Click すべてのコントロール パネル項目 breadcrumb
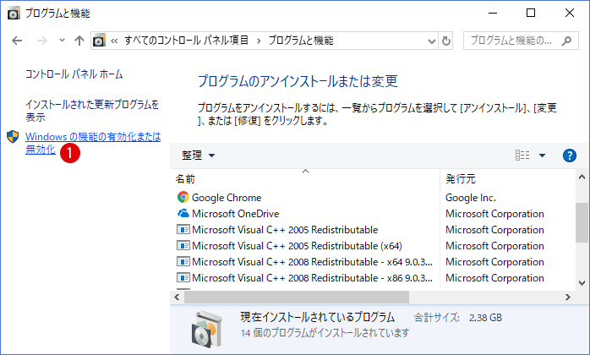The width and height of the screenshot is (590, 355). [x=187, y=41]
